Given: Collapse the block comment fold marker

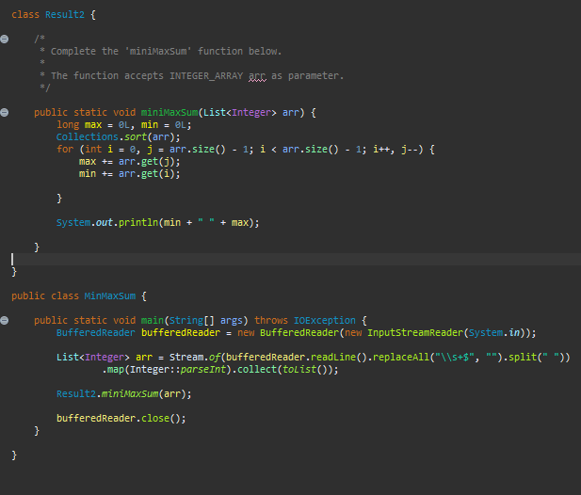Looking at the screenshot, I should tap(5, 39).
